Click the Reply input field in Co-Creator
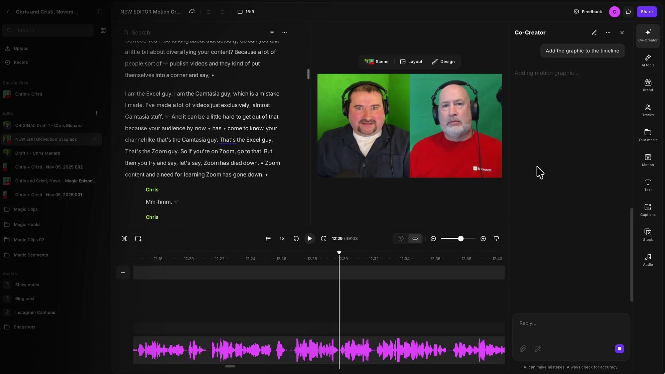This screenshot has height=374, width=665. pos(571,323)
